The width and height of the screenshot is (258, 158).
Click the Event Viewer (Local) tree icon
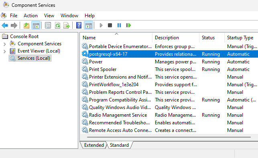tap(12, 51)
